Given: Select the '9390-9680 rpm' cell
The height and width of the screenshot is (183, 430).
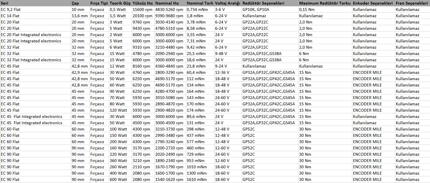Looking at the screenshot, I should [x=170, y=16].
